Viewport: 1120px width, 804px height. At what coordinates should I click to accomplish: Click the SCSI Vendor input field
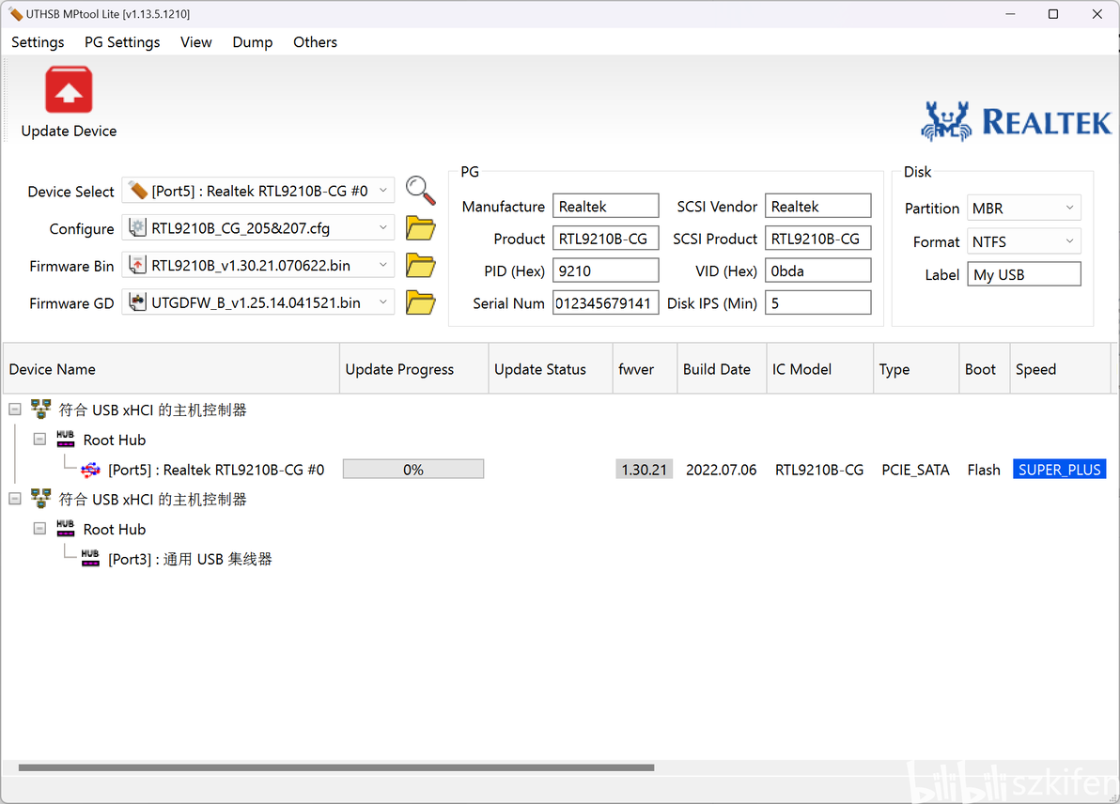pos(817,206)
